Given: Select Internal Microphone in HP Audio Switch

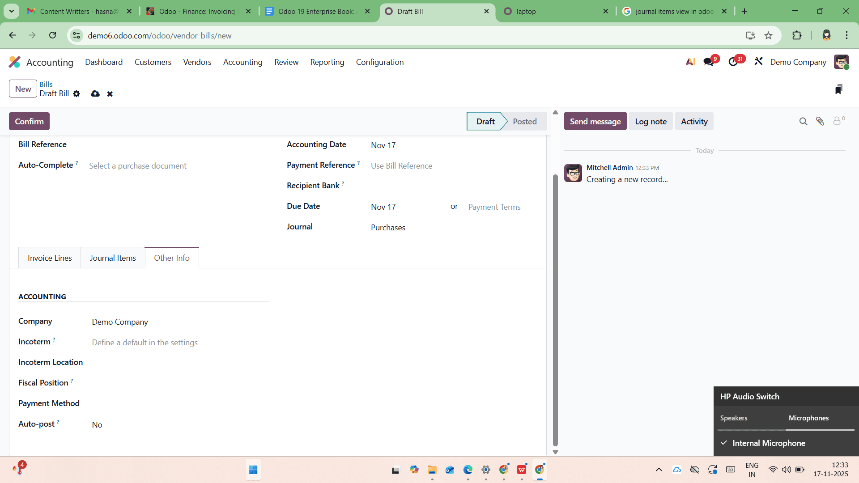Looking at the screenshot, I should [x=768, y=443].
